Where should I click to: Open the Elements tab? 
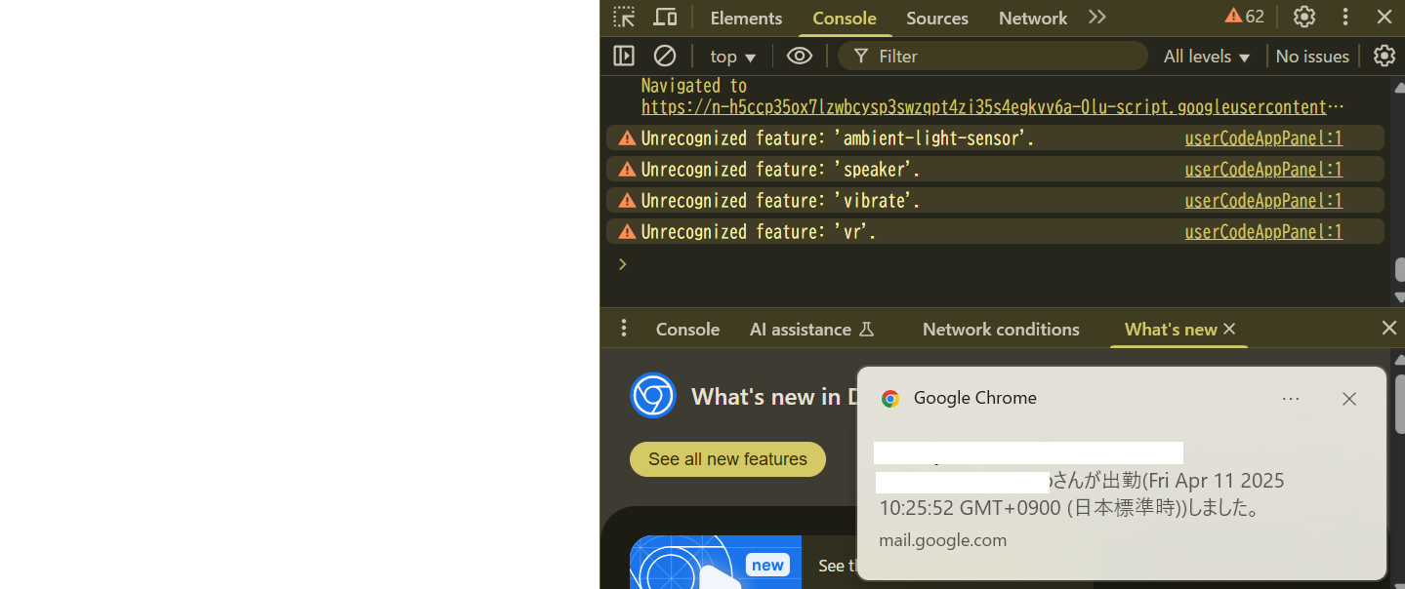click(746, 18)
